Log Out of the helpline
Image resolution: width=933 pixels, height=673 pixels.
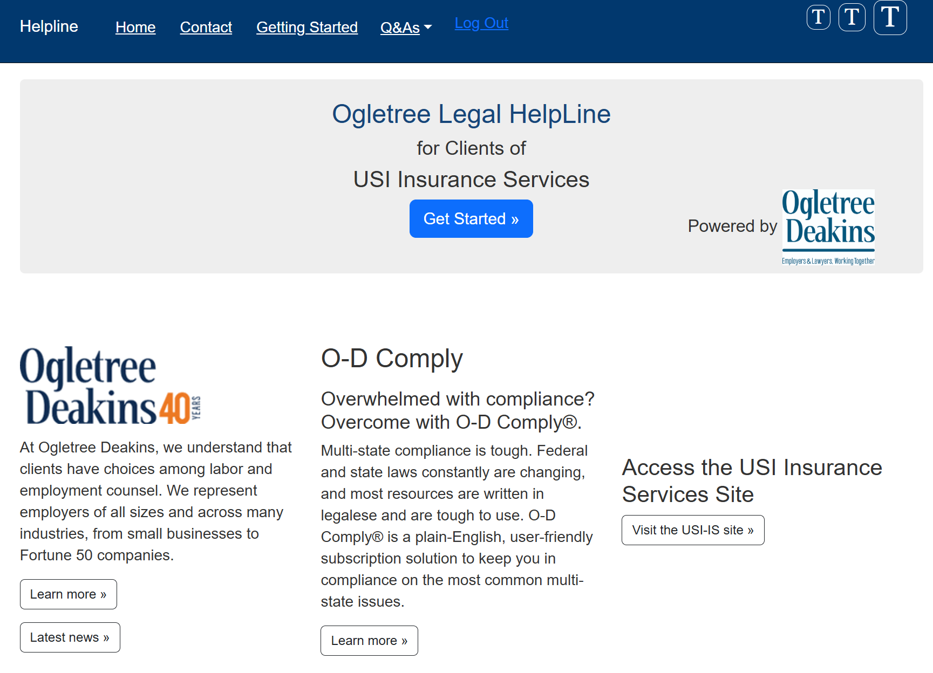tap(481, 23)
